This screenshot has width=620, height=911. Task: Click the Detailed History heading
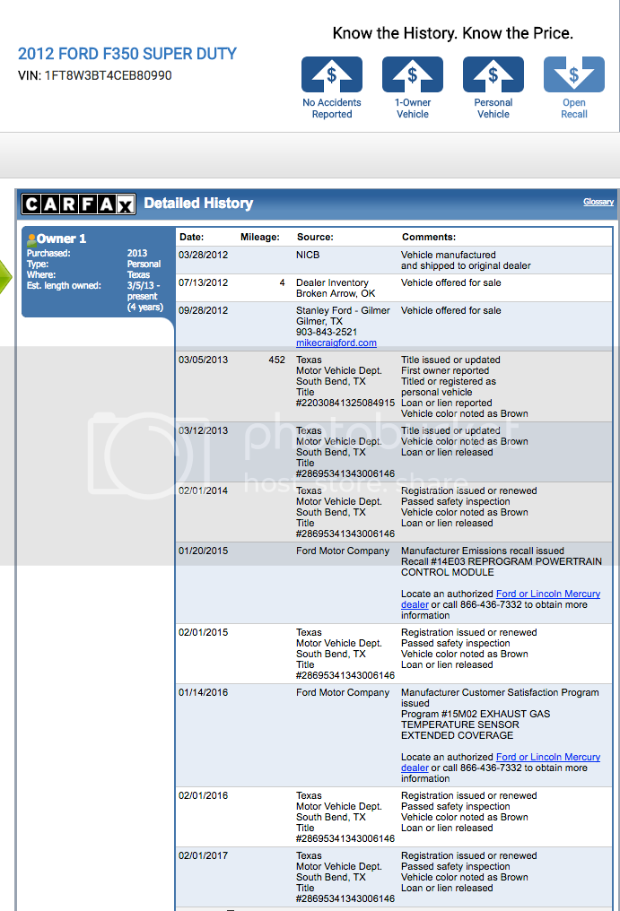coord(198,203)
